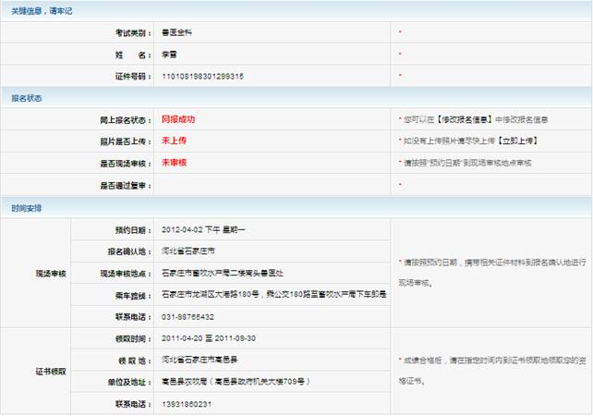
Task: Click the 证书领取 row group header
Action: (50, 371)
